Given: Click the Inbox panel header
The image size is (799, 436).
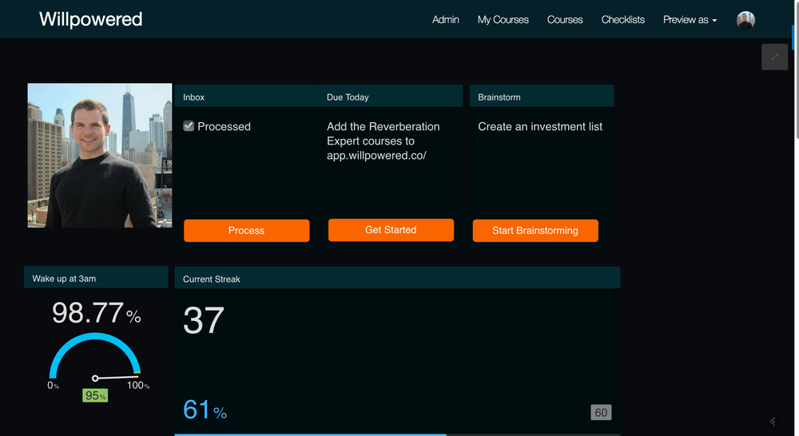Looking at the screenshot, I should [x=247, y=96].
